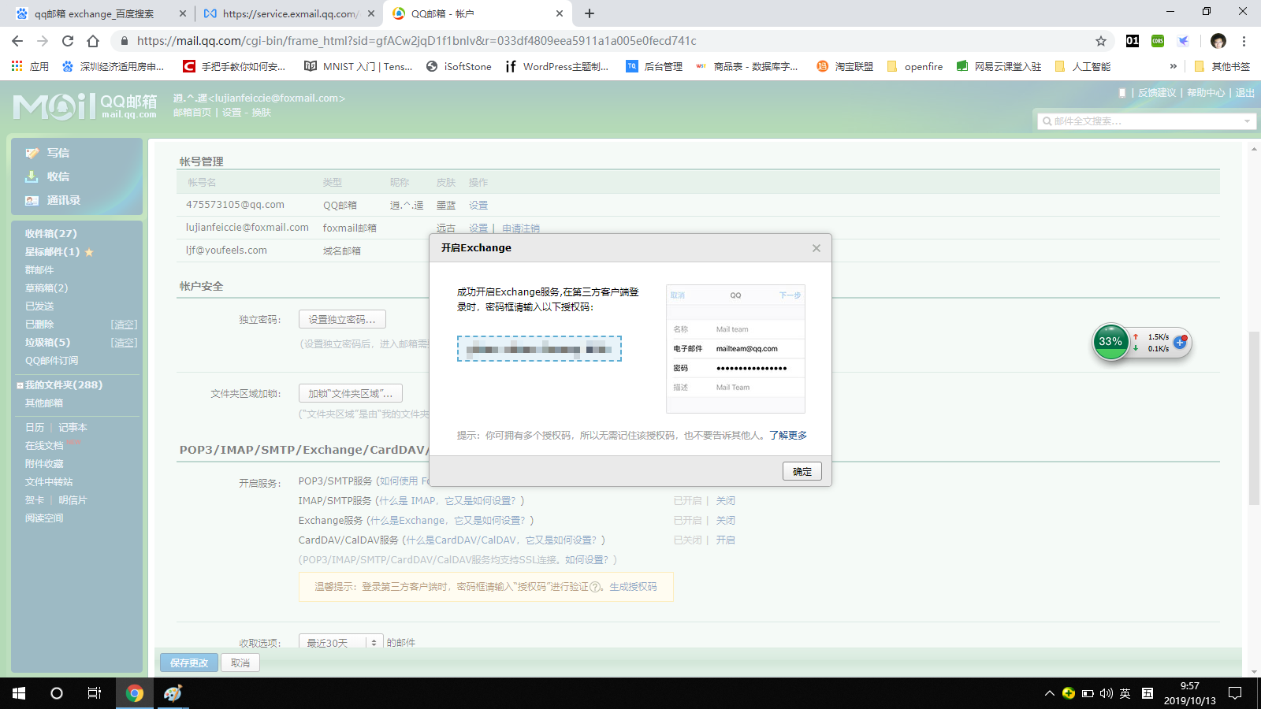The width and height of the screenshot is (1261, 709).
Task: Click the 33% download progress ball
Action: [x=1110, y=342]
